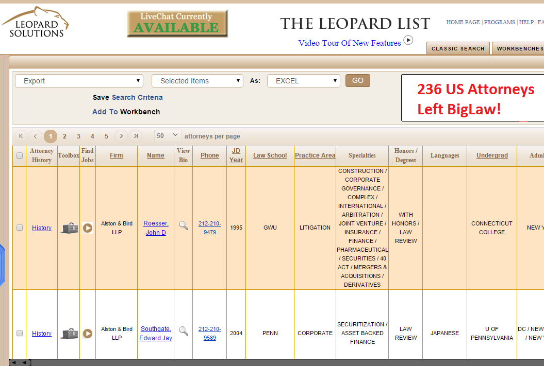Open toolbox for Southgate, Edward Jay
544x366 pixels.
tap(69, 334)
